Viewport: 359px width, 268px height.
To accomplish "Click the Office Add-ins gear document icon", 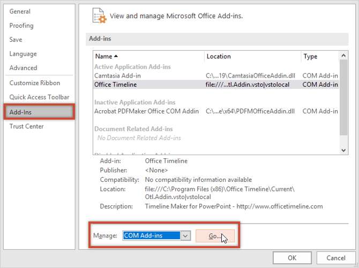I will click(99, 16).
